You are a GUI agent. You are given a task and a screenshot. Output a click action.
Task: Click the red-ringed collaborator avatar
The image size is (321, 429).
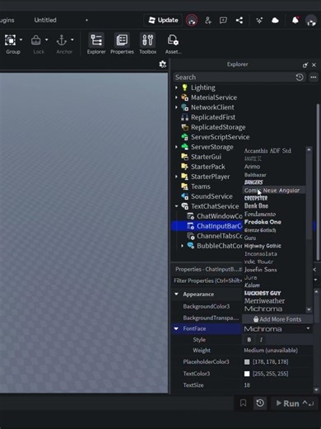tap(192, 21)
